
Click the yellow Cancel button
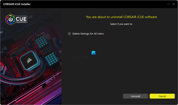pos(162,96)
